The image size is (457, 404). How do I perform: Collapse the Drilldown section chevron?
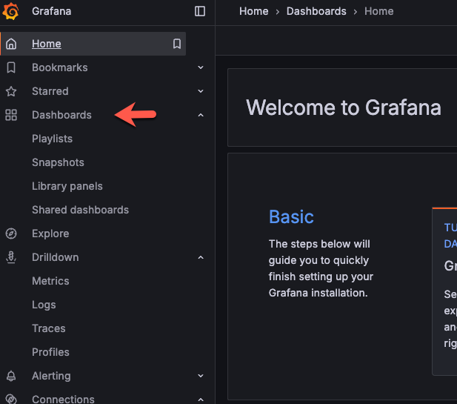pyautogui.click(x=201, y=257)
